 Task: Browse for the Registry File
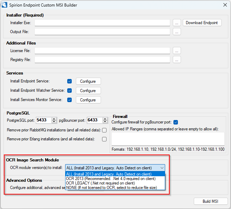[177, 60]
